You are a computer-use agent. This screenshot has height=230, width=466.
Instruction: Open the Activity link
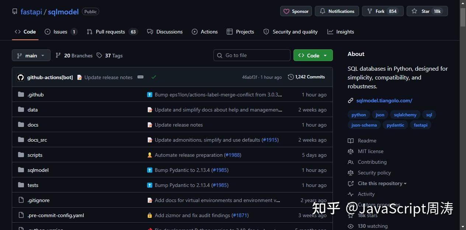pos(366,194)
